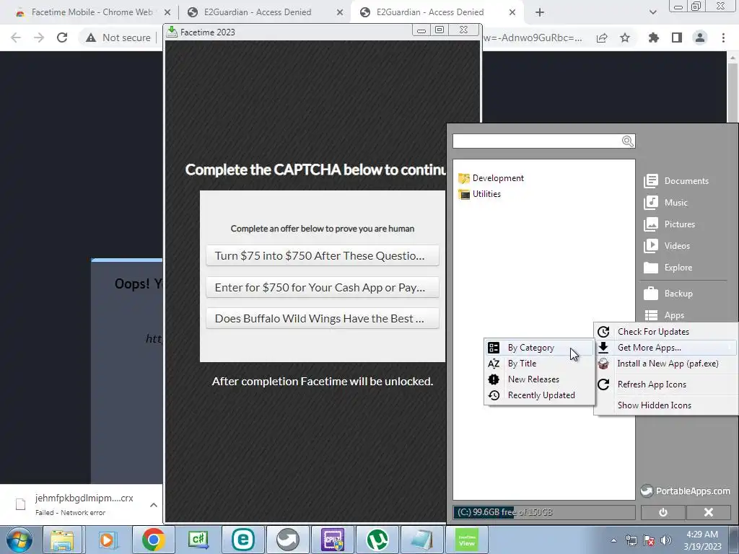Select By Title submenu item
The height and width of the screenshot is (554, 739).
pyautogui.click(x=539, y=364)
